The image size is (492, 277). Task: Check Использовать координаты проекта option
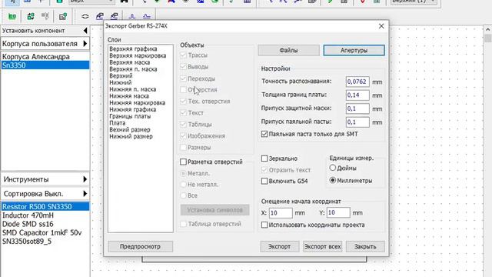tap(264, 225)
